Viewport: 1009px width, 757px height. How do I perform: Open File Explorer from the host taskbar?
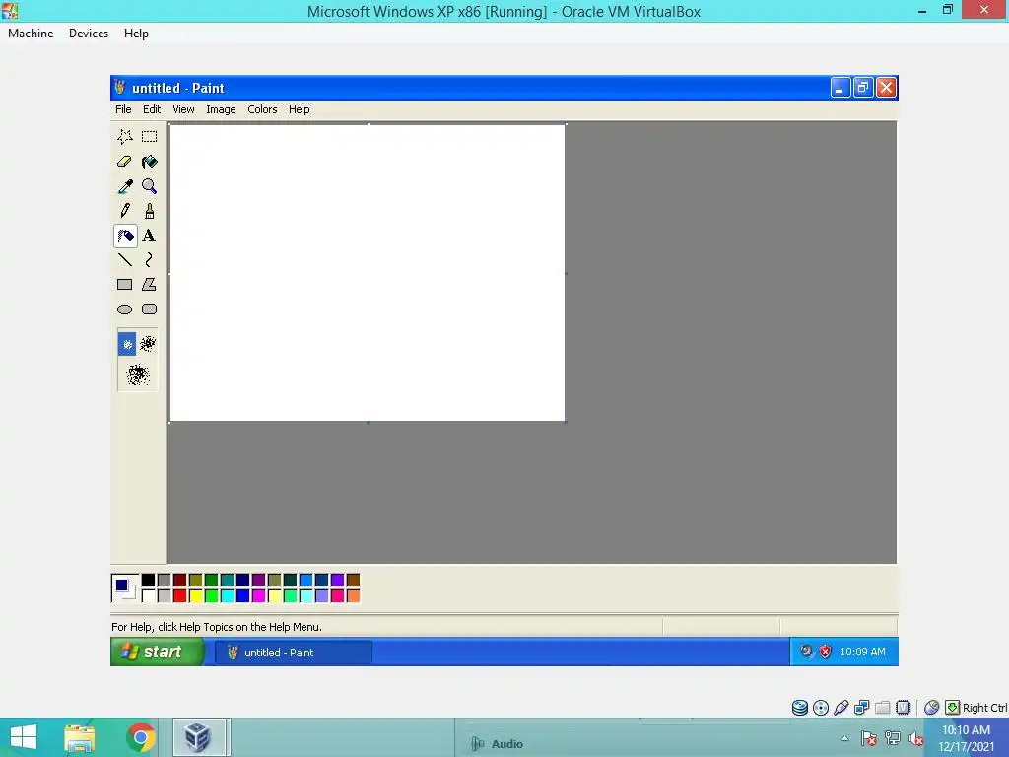pos(80,737)
